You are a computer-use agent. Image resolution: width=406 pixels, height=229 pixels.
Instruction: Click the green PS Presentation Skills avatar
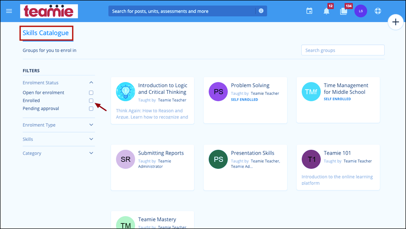coord(218,159)
